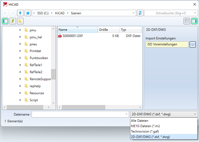Viewport: 199px width, 142px height.
Task: Click the file list horizontal scrollbar thumb
Action: pyautogui.click(x=83, y=107)
